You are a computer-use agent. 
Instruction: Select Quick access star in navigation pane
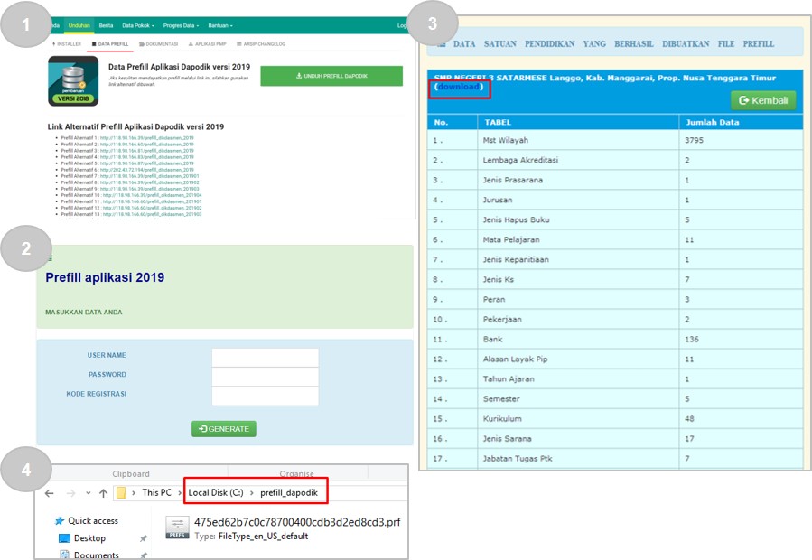coord(61,520)
